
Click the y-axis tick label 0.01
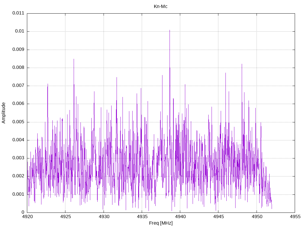[x=20, y=31]
